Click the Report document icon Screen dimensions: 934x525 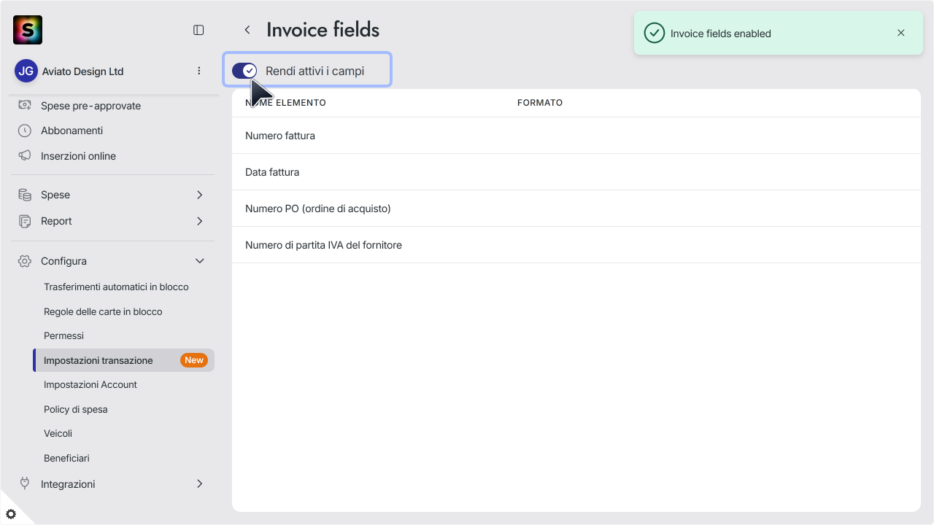[x=25, y=221]
